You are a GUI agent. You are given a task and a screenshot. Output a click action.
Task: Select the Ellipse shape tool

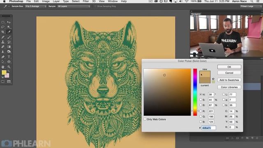(x=9, y=62)
